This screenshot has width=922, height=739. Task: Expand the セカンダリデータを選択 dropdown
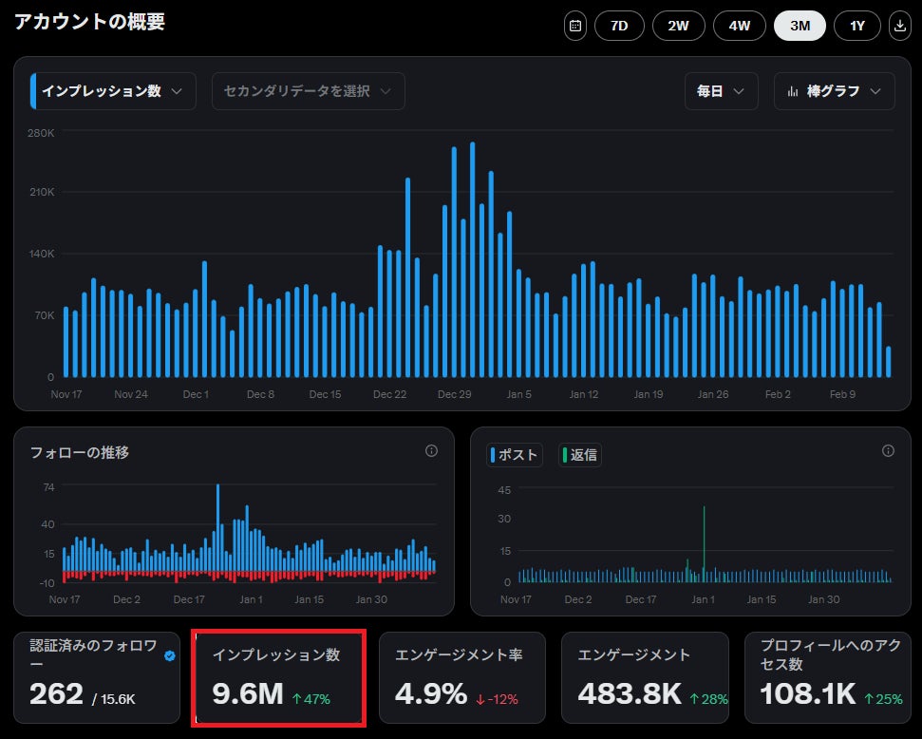(x=308, y=91)
